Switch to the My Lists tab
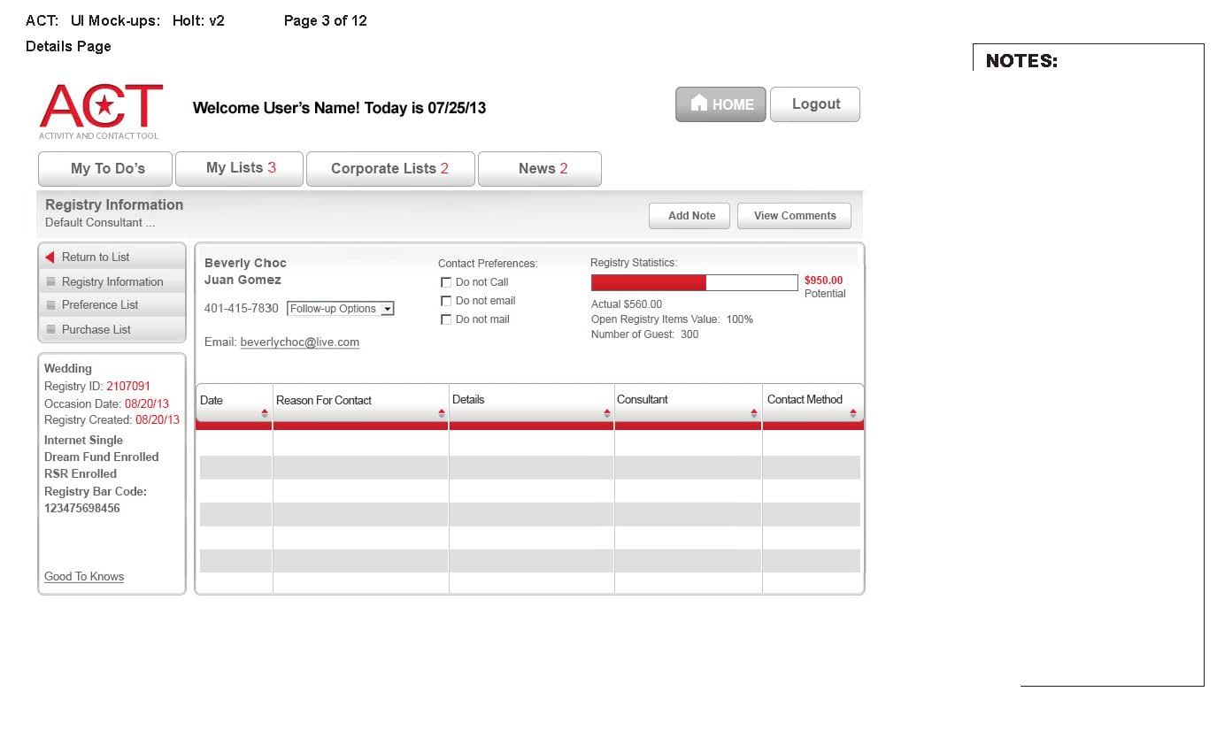 click(x=240, y=168)
